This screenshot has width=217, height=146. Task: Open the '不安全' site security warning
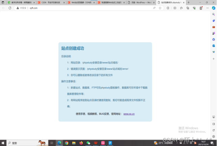21,8
